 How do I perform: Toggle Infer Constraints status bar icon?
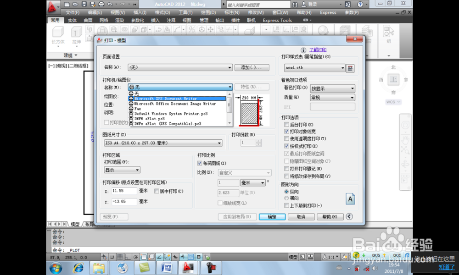pyautogui.click(x=104, y=257)
